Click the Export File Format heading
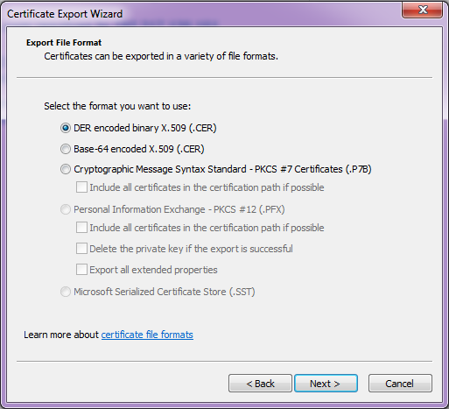The image size is (449, 409). pyautogui.click(x=64, y=43)
